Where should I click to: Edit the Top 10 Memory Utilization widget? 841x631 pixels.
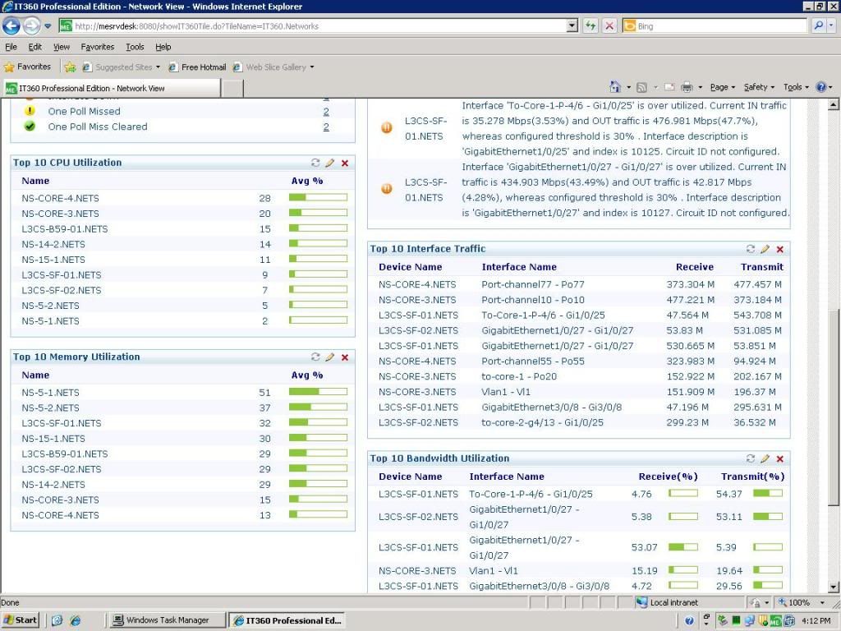click(330, 357)
